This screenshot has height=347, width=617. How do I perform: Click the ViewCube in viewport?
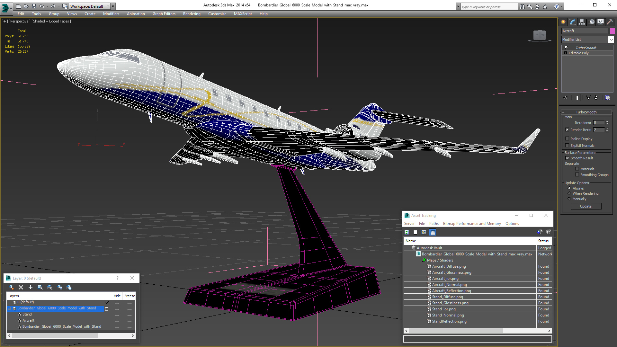(540, 35)
